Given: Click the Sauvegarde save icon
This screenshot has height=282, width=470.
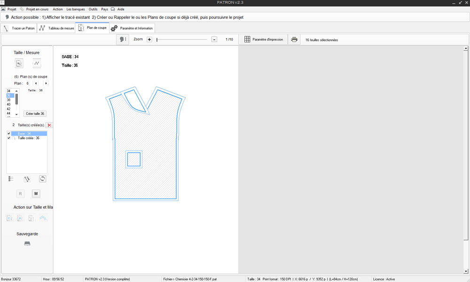Looking at the screenshot, I should 27,243.
